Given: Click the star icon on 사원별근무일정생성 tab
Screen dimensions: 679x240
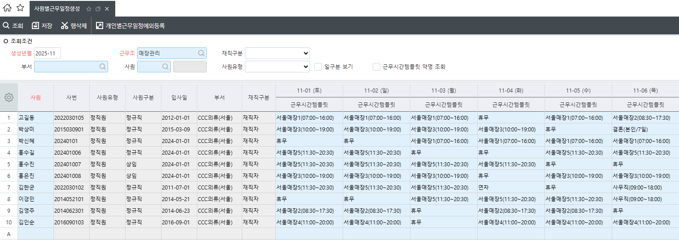Looking at the screenshot, I should [x=89, y=9].
